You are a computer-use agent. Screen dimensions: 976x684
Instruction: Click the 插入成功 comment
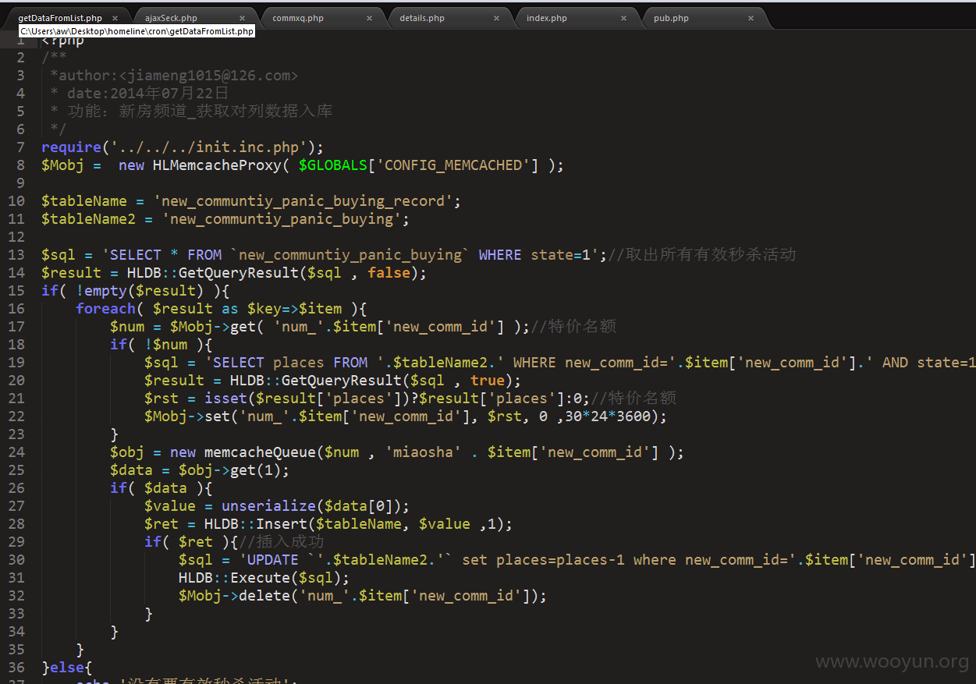281,542
